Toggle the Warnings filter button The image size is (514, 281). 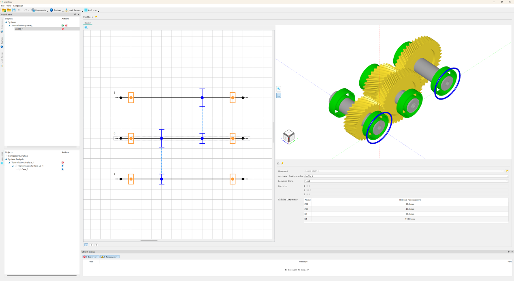pos(110,257)
